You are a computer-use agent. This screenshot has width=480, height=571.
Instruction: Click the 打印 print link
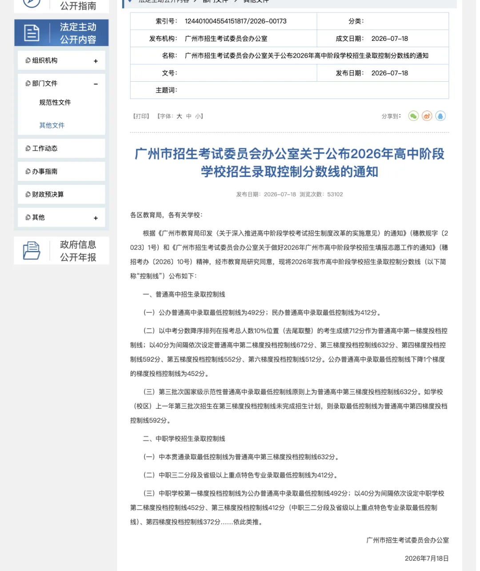141,116
